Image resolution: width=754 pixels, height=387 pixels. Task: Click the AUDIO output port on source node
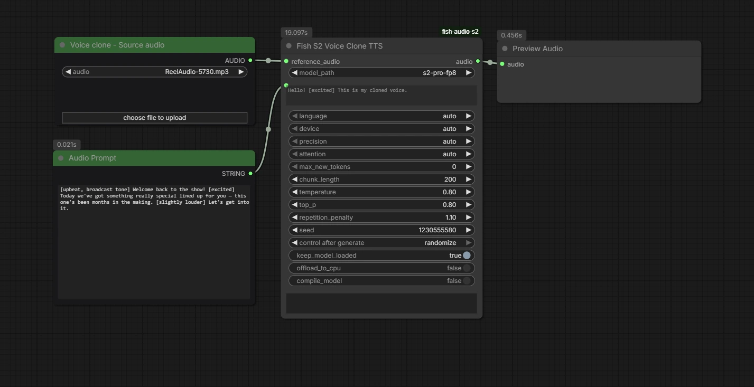(x=250, y=61)
